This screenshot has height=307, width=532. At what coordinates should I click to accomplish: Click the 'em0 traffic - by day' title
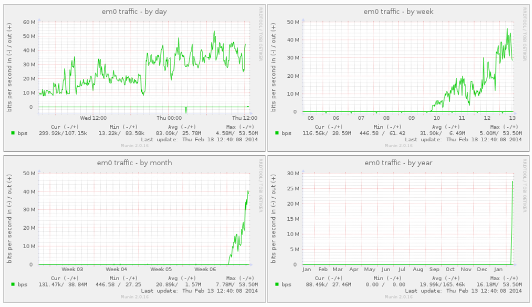133,11
